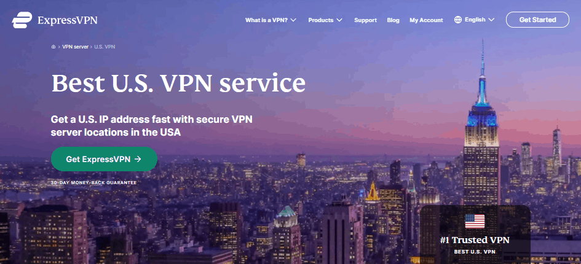Click the arrow in Get ExpressVPN button
This screenshot has height=264, width=581.
pyautogui.click(x=138, y=159)
